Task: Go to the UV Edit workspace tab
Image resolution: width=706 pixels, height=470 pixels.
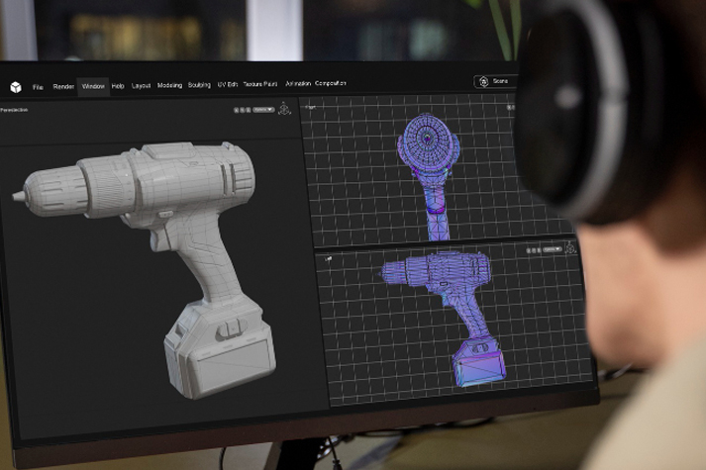Action: point(226,85)
